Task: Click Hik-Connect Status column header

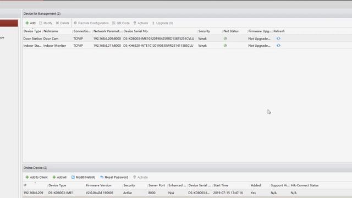Action: (305, 185)
